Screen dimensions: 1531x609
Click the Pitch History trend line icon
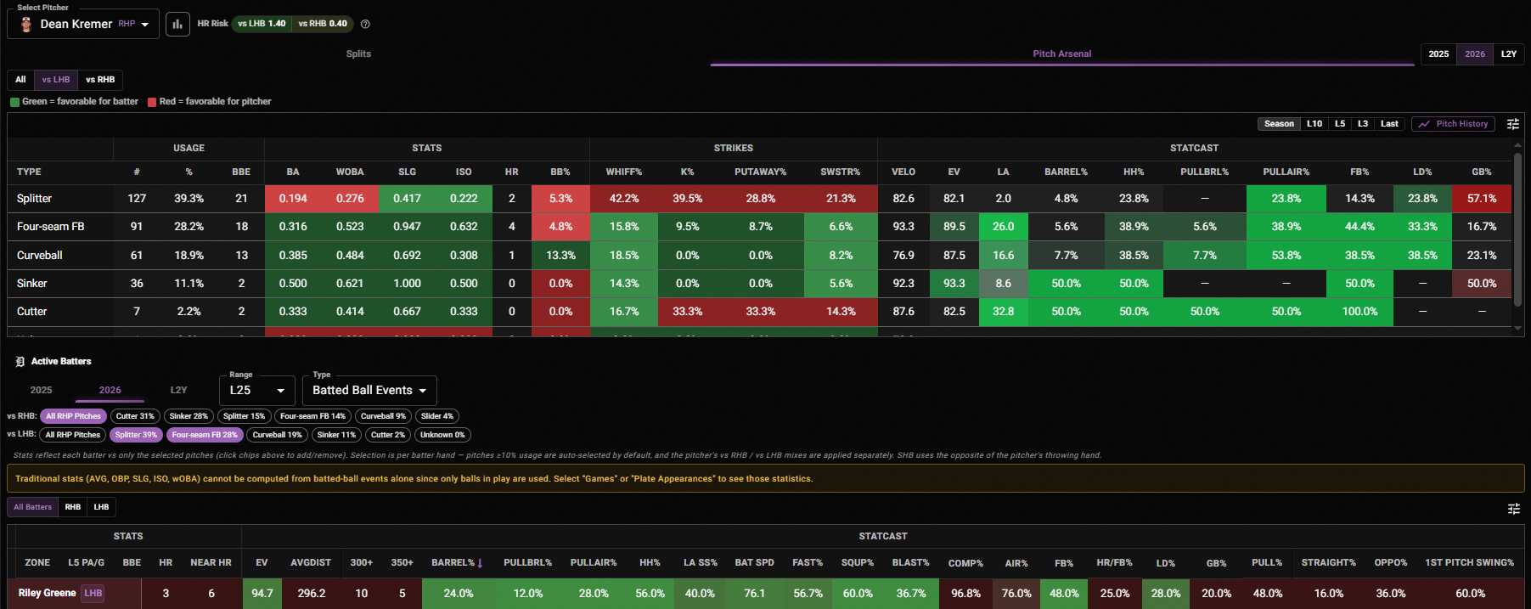pyautogui.click(x=1424, y=124)
